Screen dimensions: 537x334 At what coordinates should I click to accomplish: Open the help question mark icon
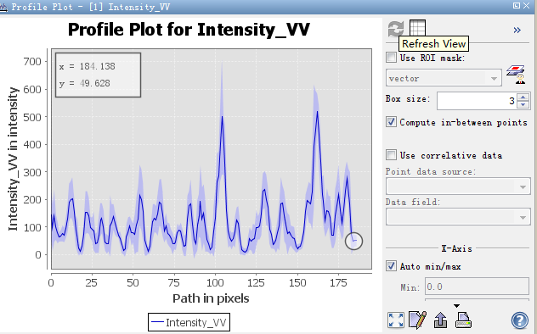coord(519,320)
